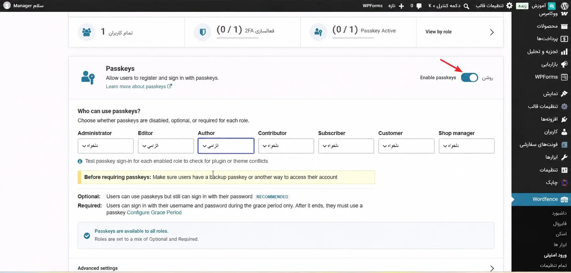Open Wordfence داشبورد submenu item

click(x=559, y=213)
